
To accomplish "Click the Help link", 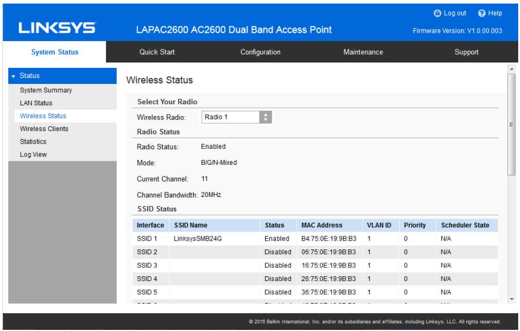I will point(495,13).
